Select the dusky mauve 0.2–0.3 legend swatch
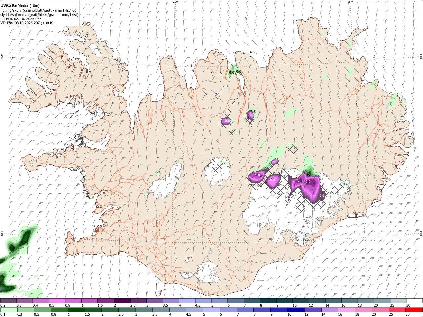This screenshot has height=317, width=423. click(x=8, y=300)
